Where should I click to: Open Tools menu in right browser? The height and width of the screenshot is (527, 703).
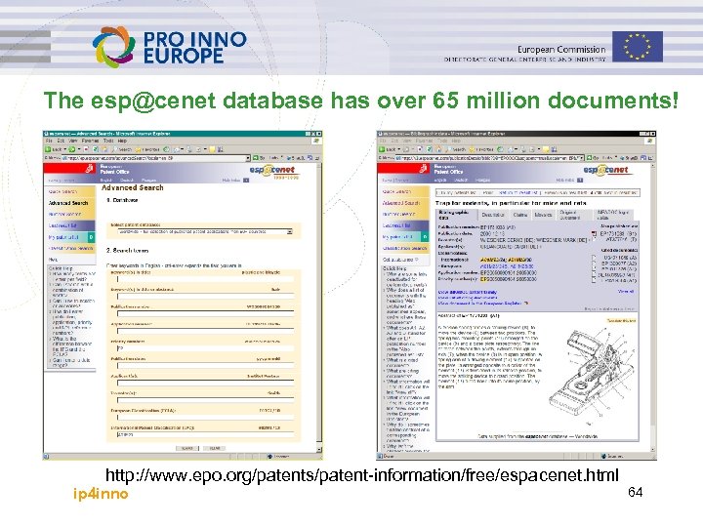pyautogui.click(x=441, y=141)
